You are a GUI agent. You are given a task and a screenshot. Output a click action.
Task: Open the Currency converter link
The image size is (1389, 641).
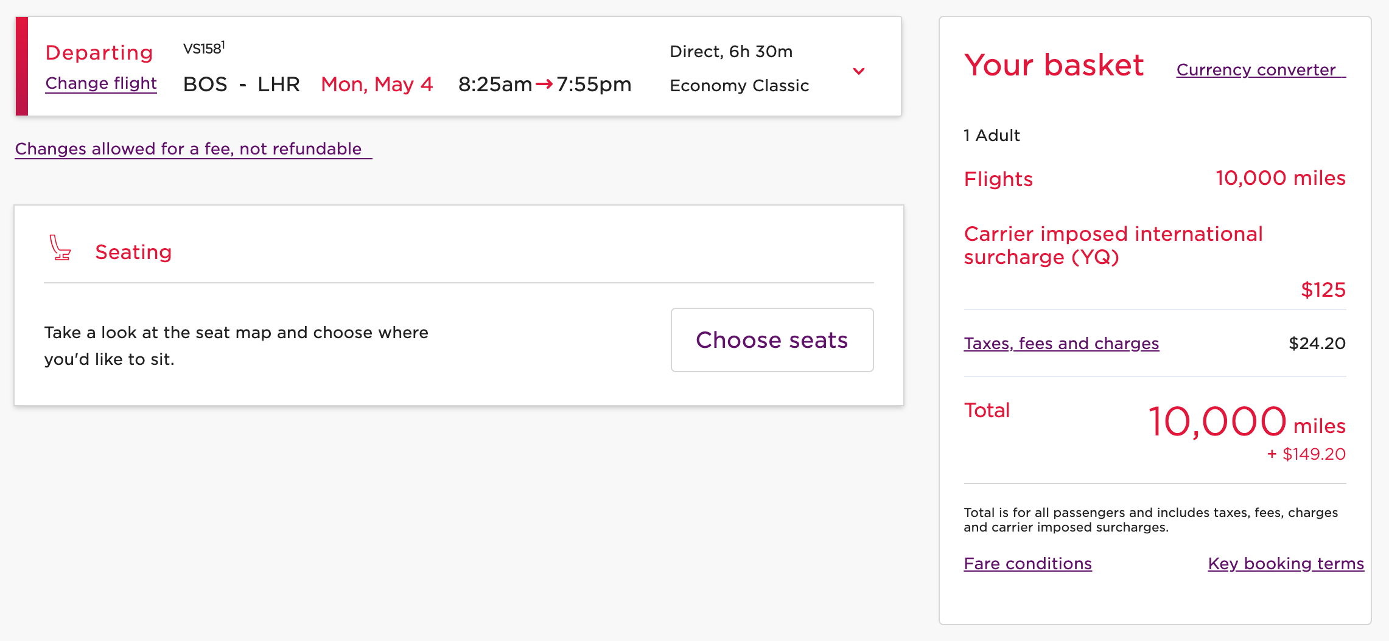[1260, 70]
